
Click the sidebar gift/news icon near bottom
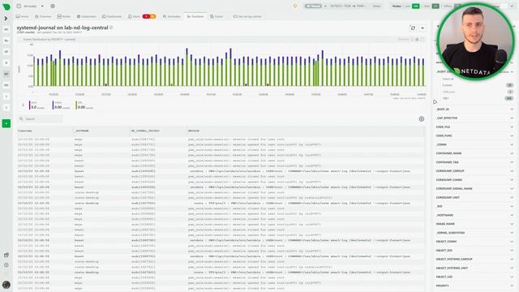pyautogui.click(x=6, y=255)
